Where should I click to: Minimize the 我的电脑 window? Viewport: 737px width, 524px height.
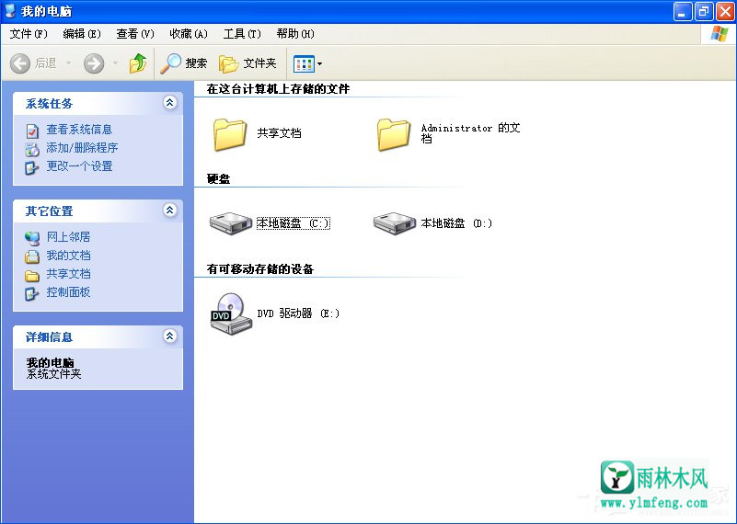[x=683, y=12]
